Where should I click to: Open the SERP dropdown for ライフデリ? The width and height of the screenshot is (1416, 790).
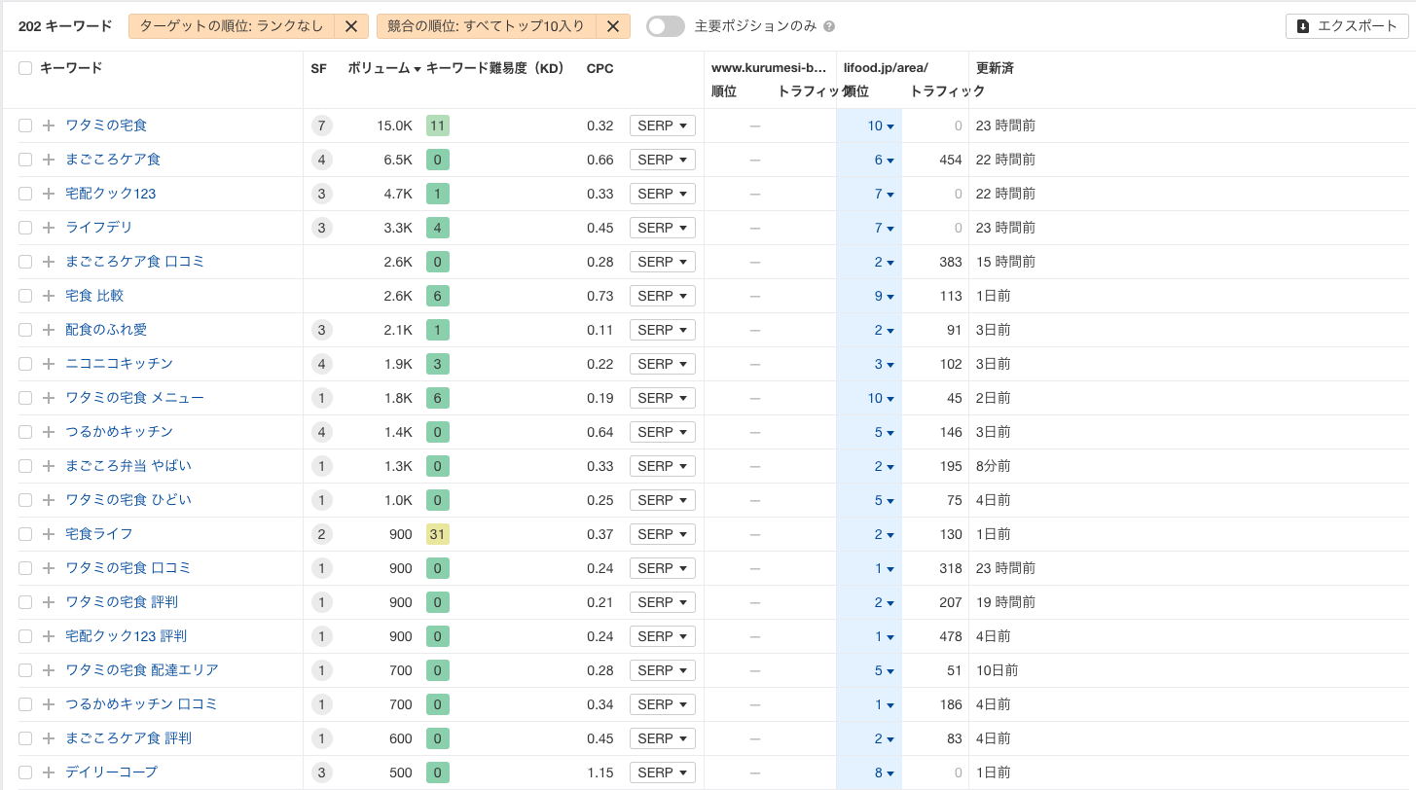tap(662, 227)
